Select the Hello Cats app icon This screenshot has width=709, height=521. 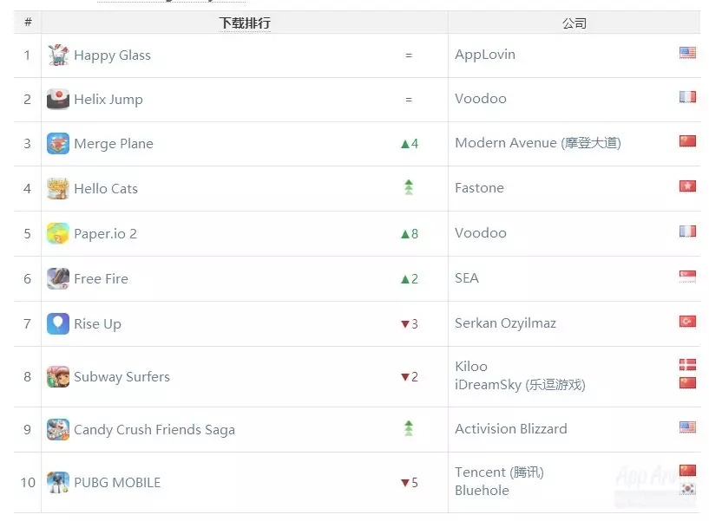click(x=58, y=188)
